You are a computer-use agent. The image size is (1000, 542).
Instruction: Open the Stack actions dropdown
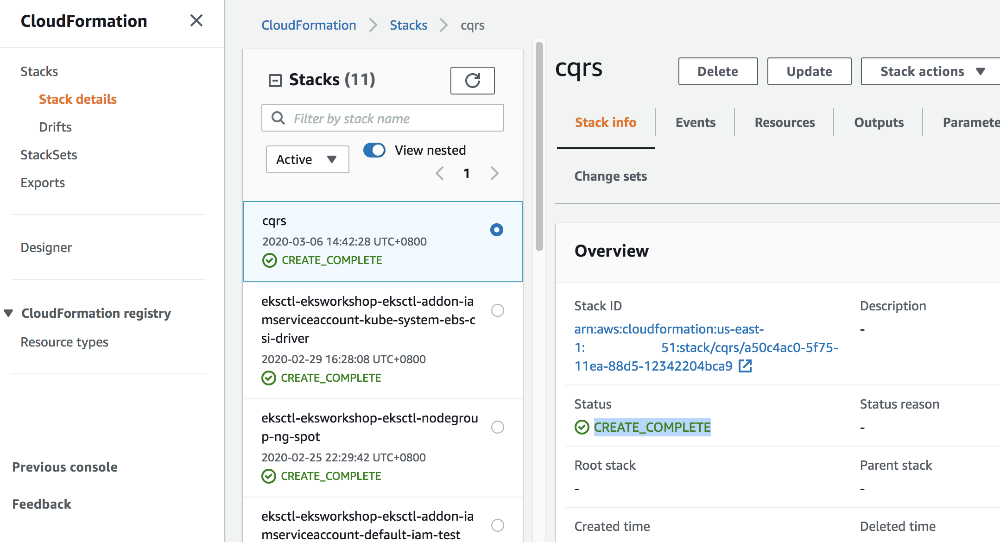tap(931, 71)
